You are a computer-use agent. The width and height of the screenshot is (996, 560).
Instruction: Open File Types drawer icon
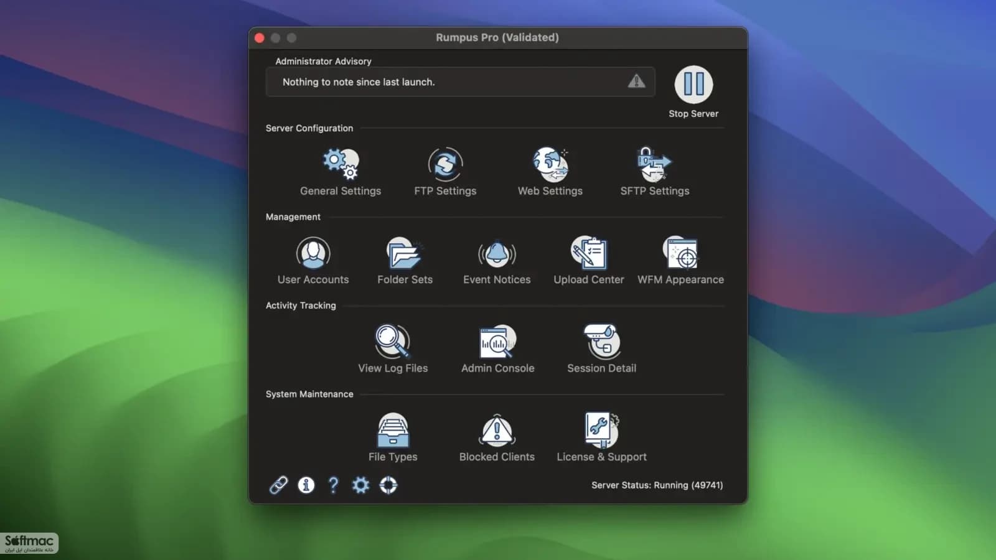click(x=393, y=430)
